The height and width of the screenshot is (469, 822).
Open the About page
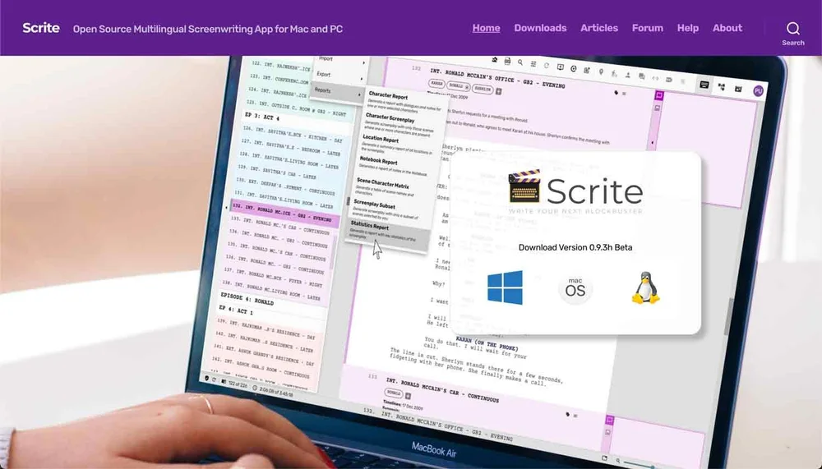[727, 28]
